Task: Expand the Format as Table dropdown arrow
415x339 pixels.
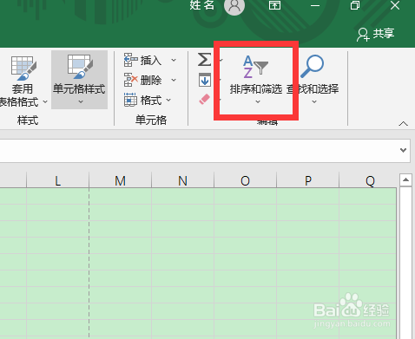Action: click(45, 101)
